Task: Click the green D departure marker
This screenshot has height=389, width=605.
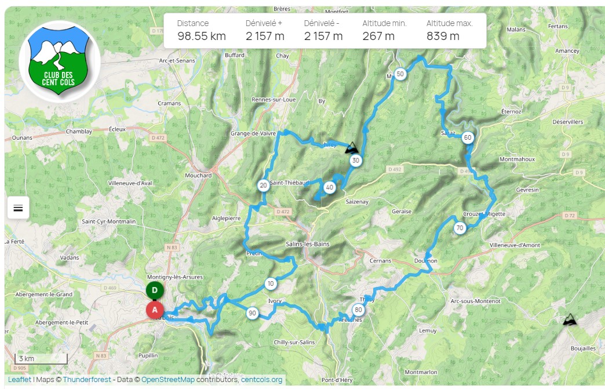Action: click(155, 290)
